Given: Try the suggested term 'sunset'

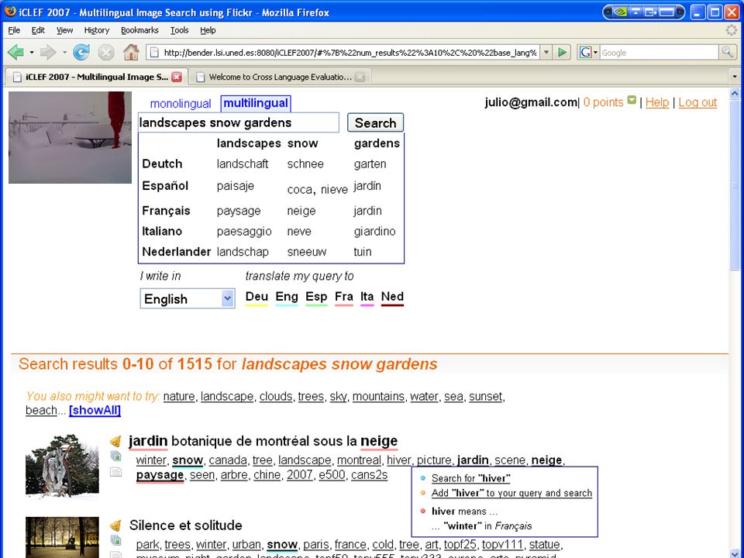Looking at the screenshot, I should (x=485, y=396).
